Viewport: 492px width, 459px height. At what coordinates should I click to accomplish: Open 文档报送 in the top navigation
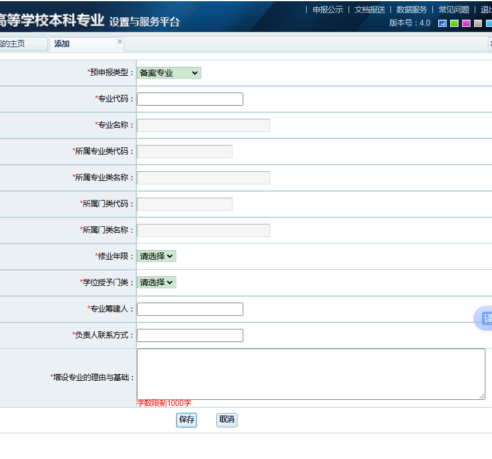(369, 10)
